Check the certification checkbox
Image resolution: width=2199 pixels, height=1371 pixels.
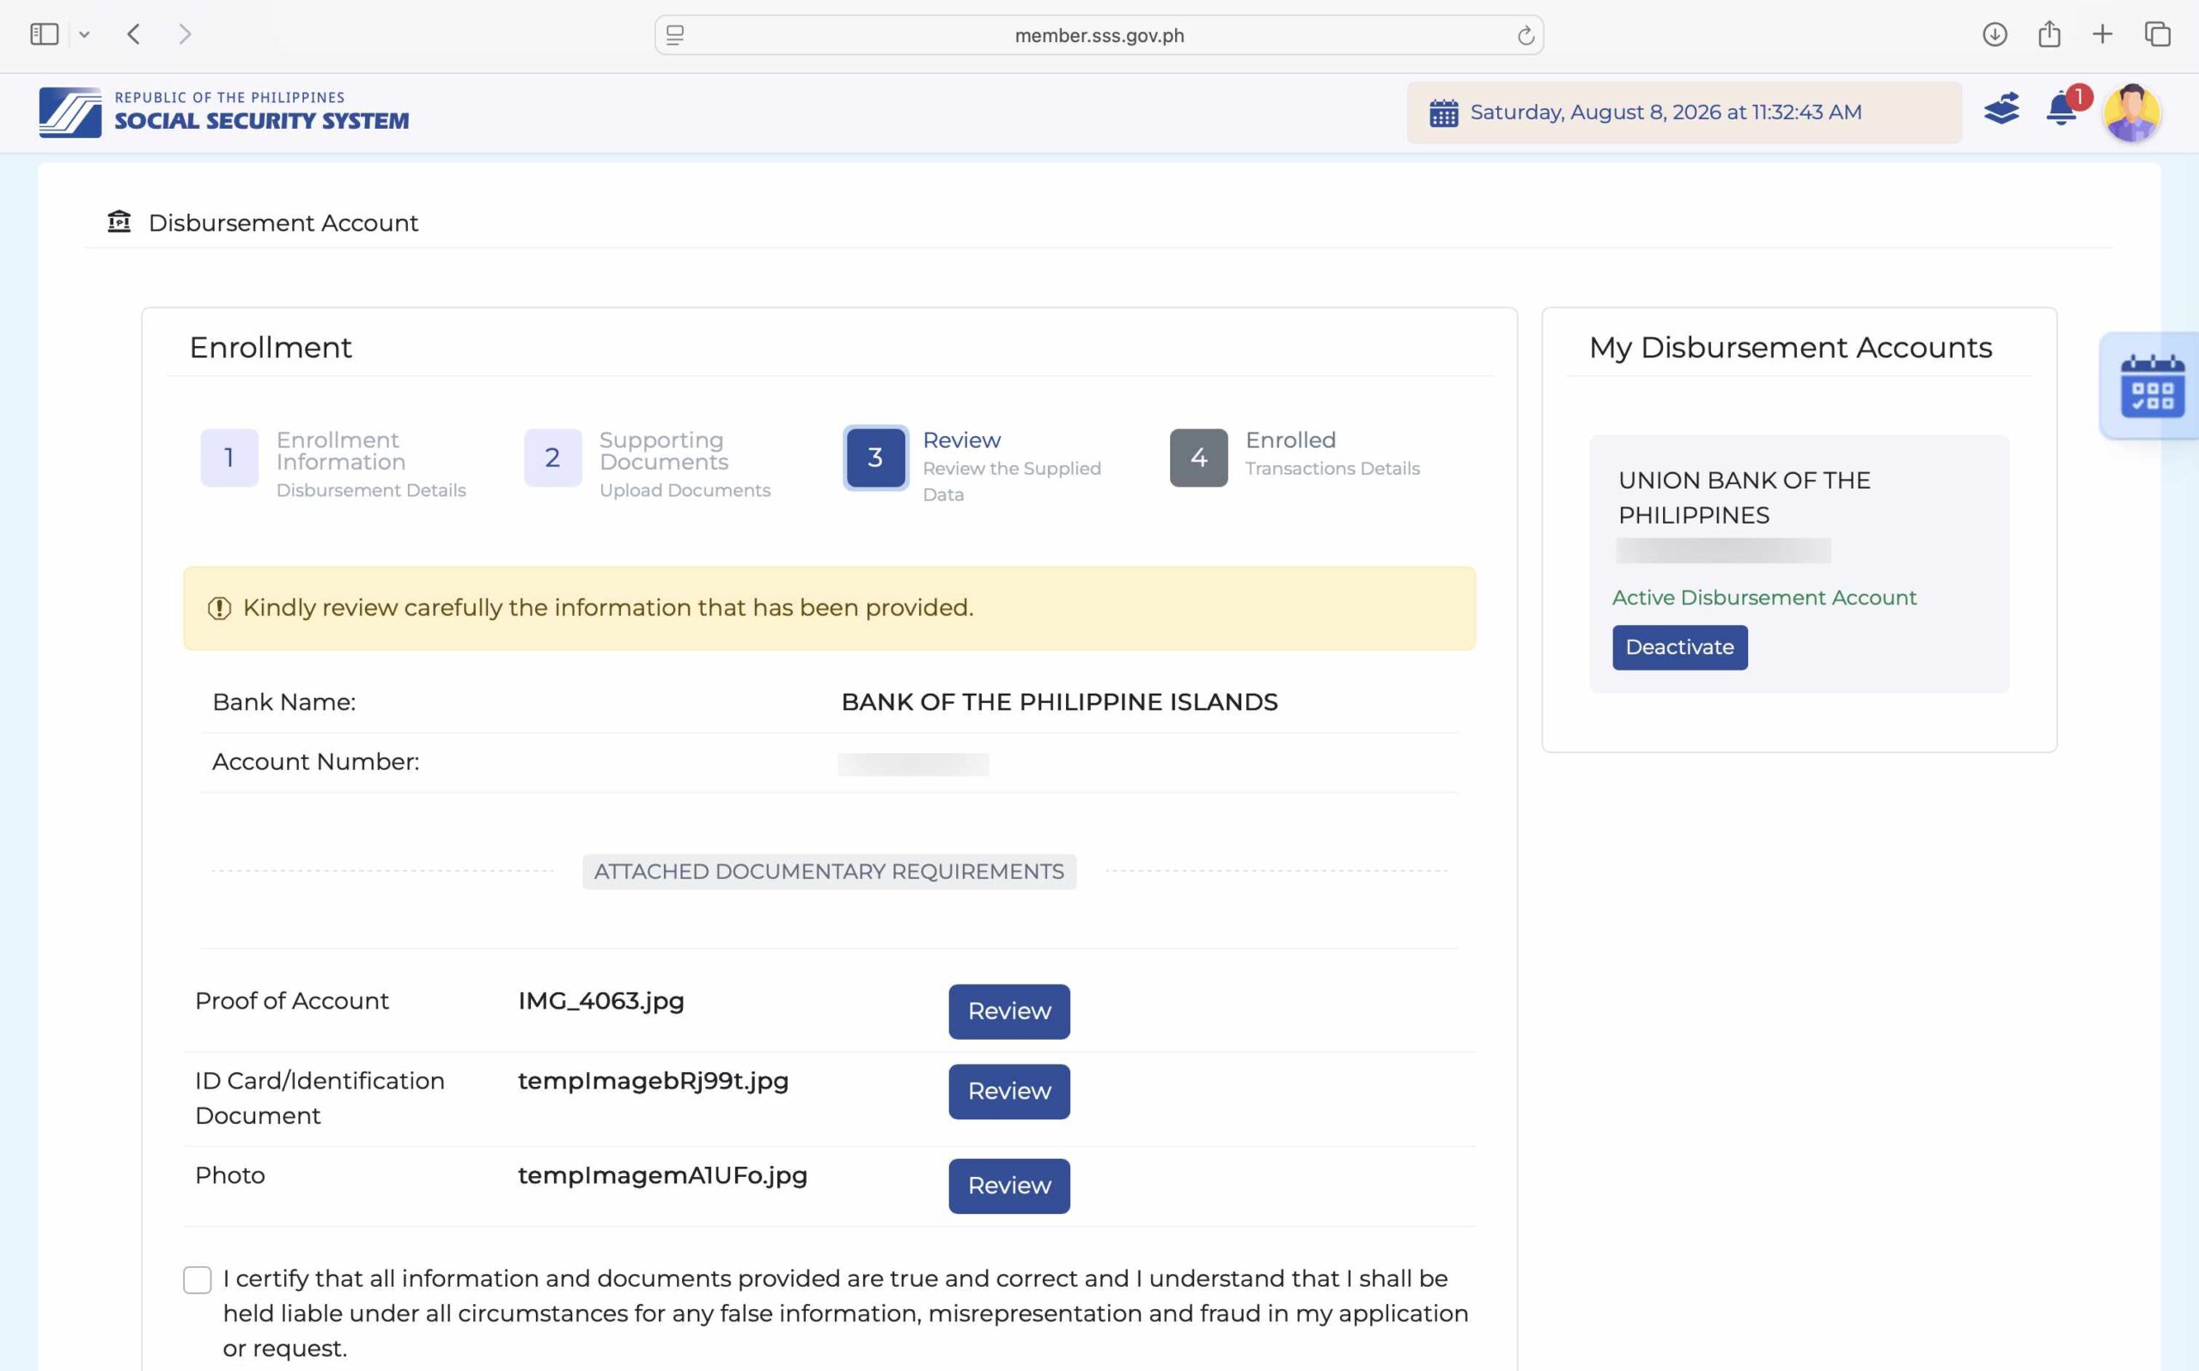coord(197,1279)
